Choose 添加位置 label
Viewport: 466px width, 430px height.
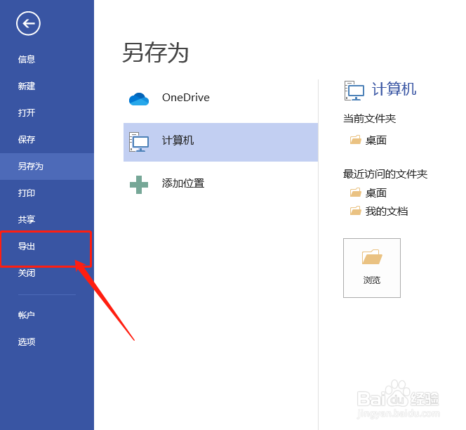[x=183, y=183]
